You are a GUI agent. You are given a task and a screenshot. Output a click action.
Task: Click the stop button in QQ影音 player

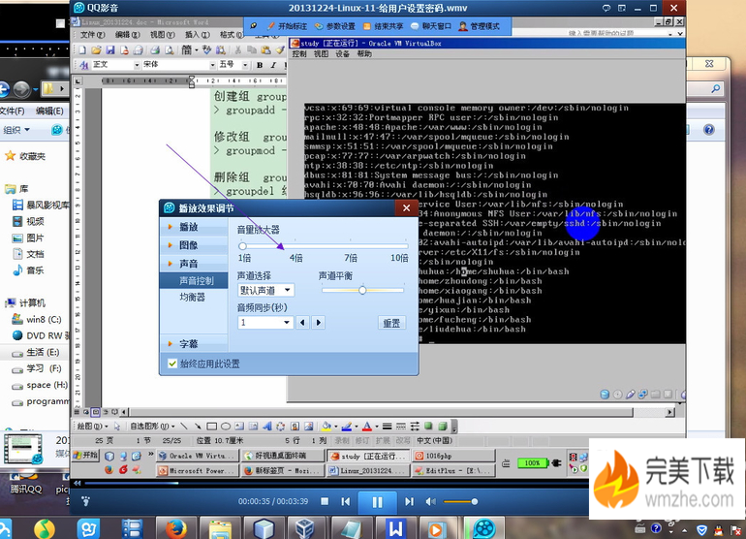[x=325, y=501]
